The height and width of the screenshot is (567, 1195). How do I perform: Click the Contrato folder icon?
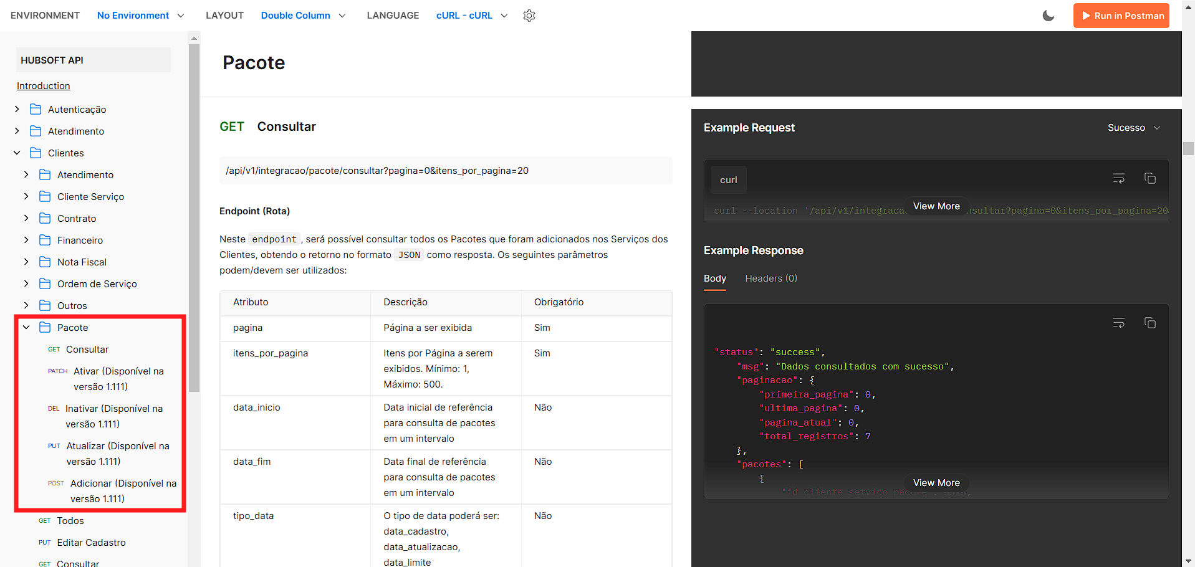(45, 218)
